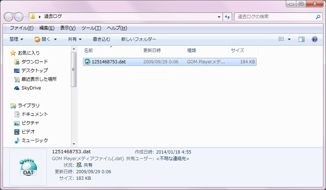
Task: Click up arrow of navigation pane scrollbar
Action: click(74, 49)
